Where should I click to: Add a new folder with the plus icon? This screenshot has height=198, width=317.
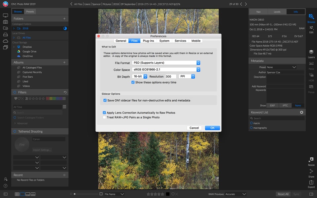pyautogui.click(x=64, y=18)
